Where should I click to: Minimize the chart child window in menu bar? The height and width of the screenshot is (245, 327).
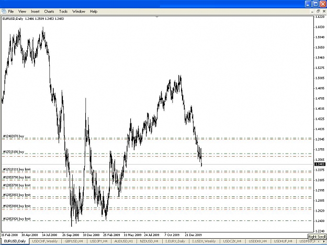click(x=312, y=11)
